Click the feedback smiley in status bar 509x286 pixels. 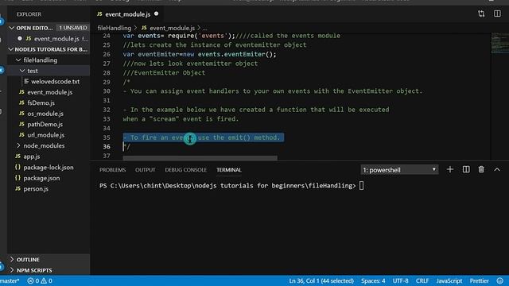click(500, 280)
